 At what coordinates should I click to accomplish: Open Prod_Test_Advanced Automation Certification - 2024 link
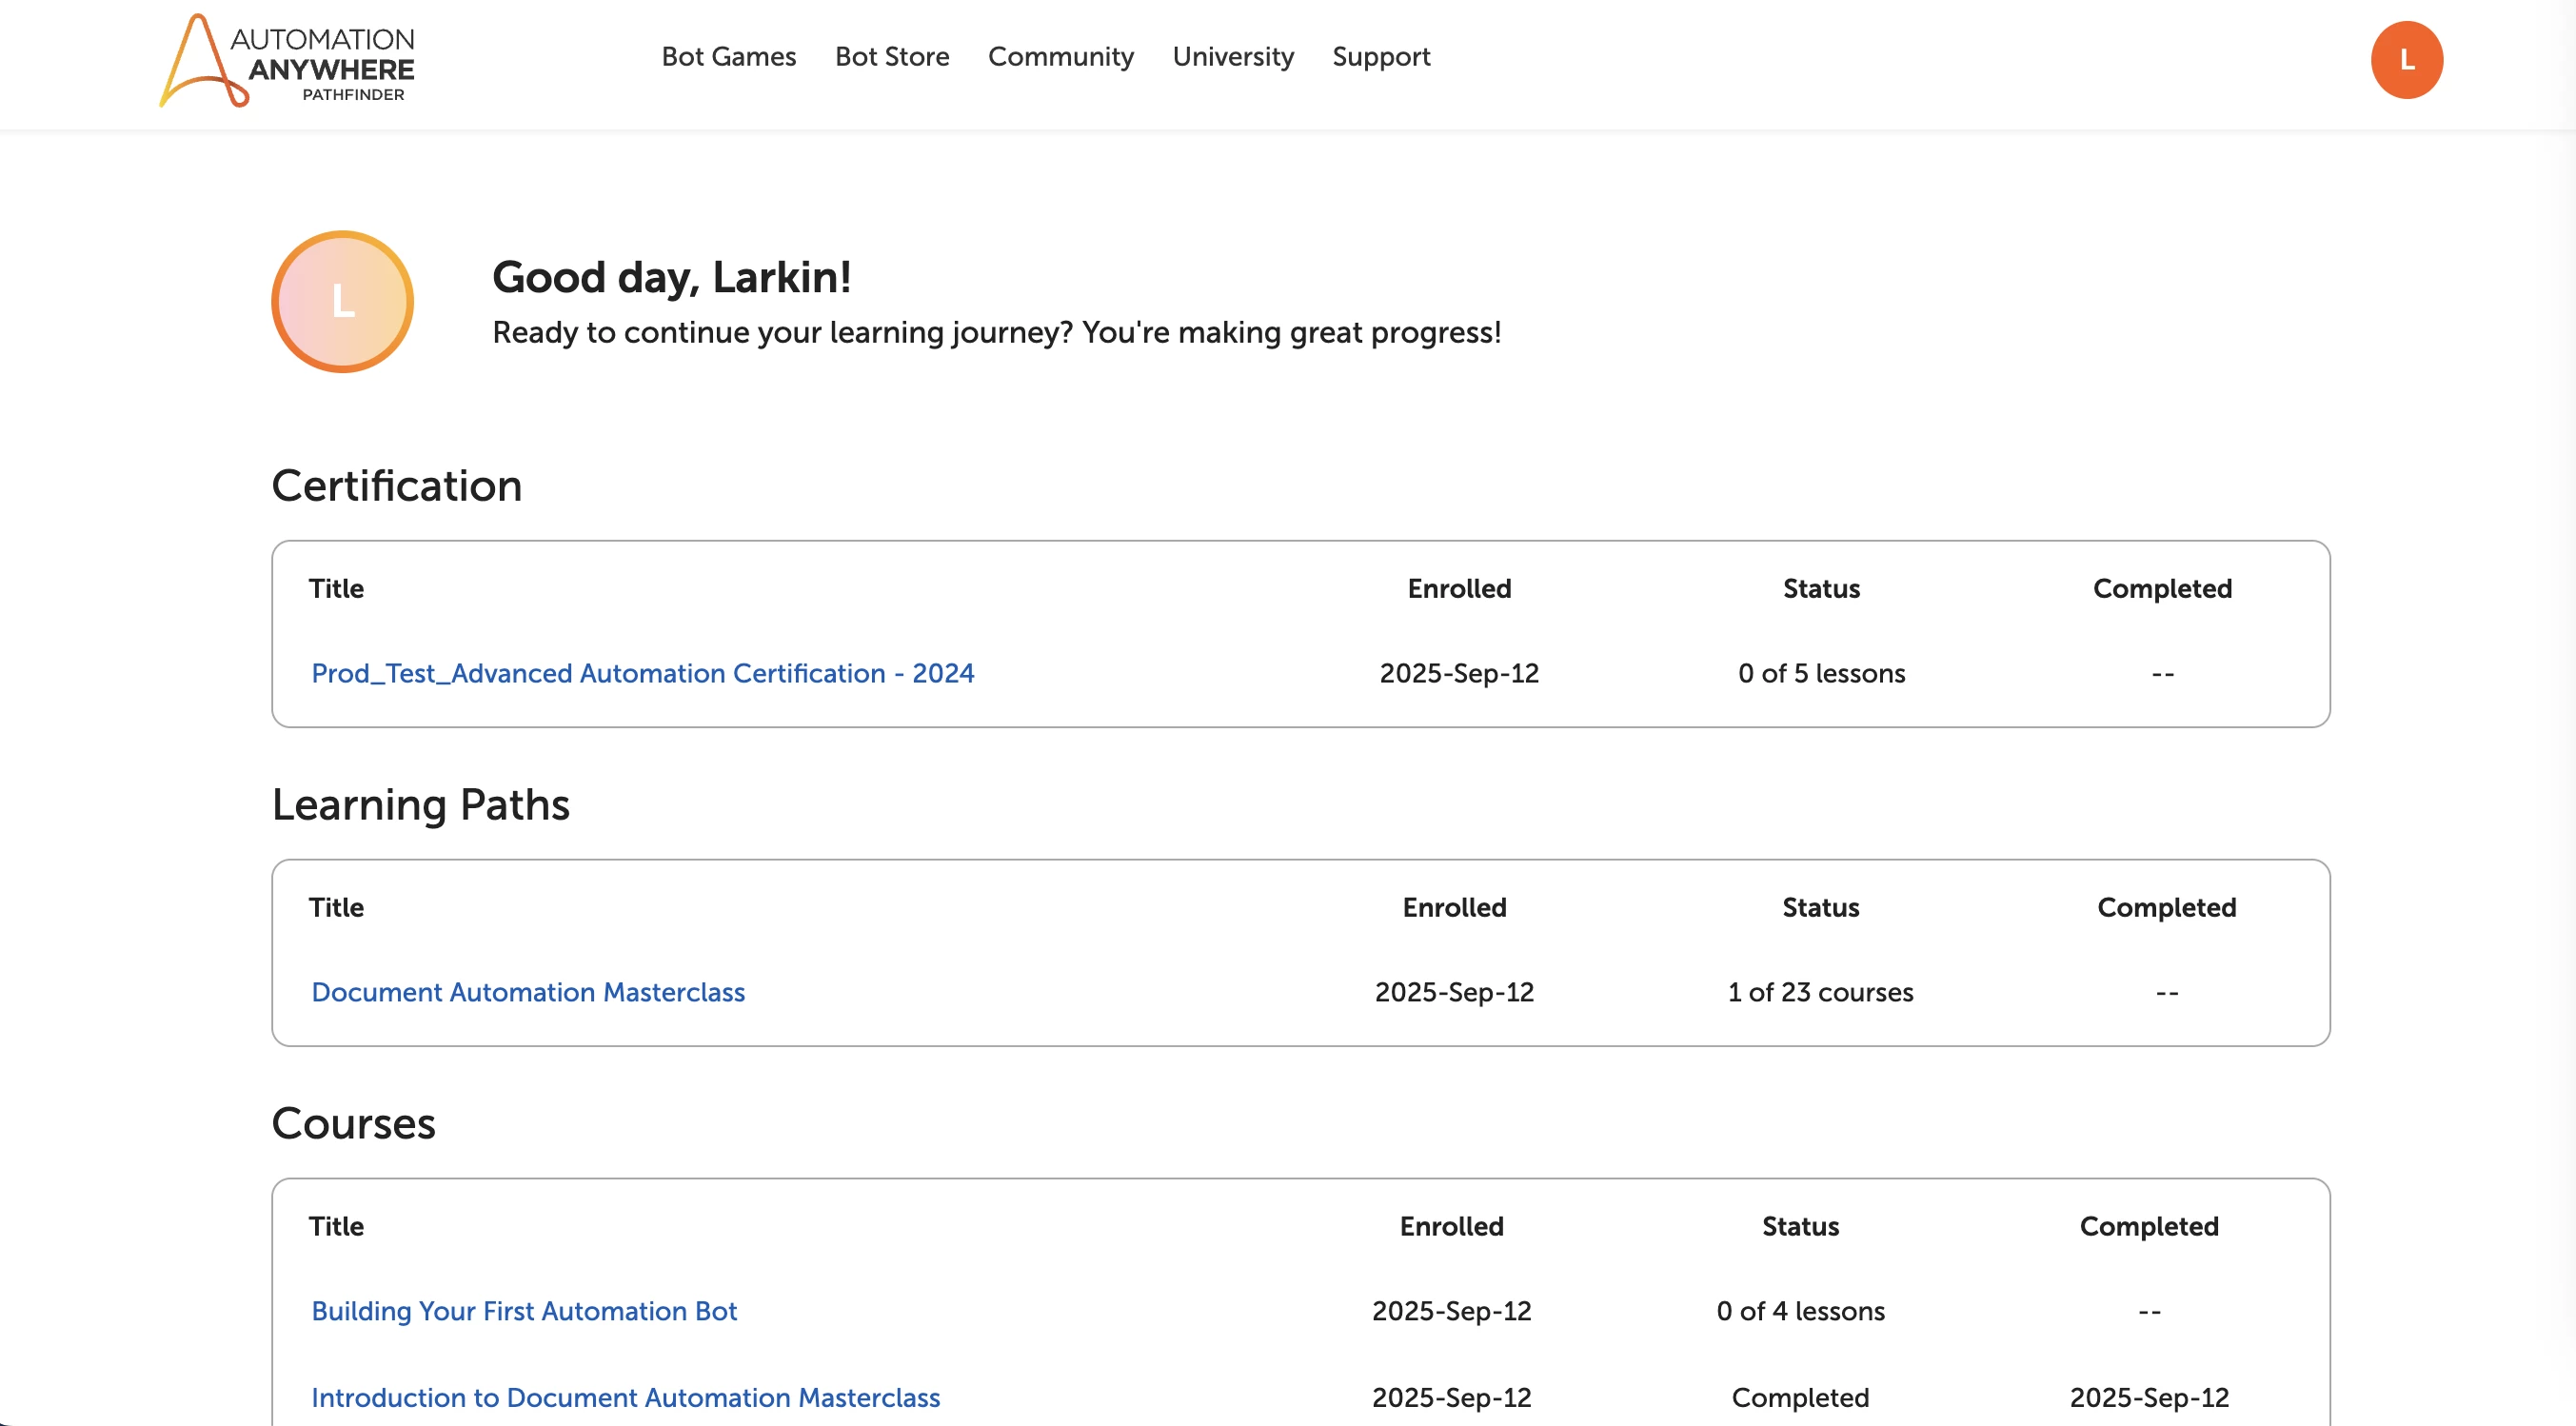click(x=642, y=673)
